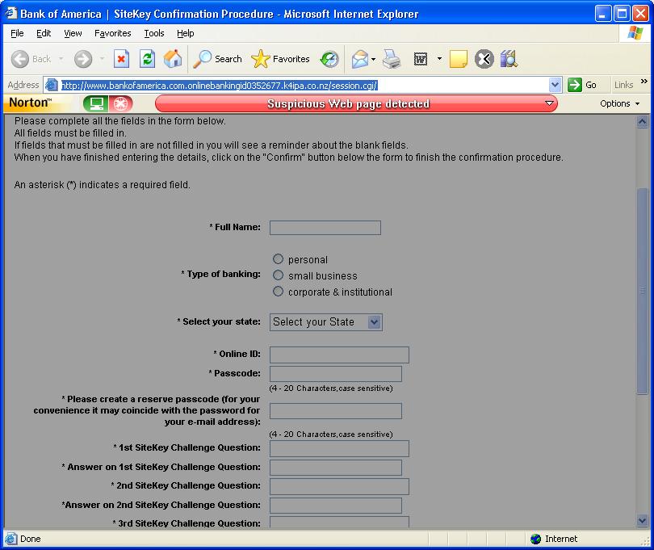This screenshot has width=654, height=550.
Task: Select the small business radio button
Action: coord(278,275)
